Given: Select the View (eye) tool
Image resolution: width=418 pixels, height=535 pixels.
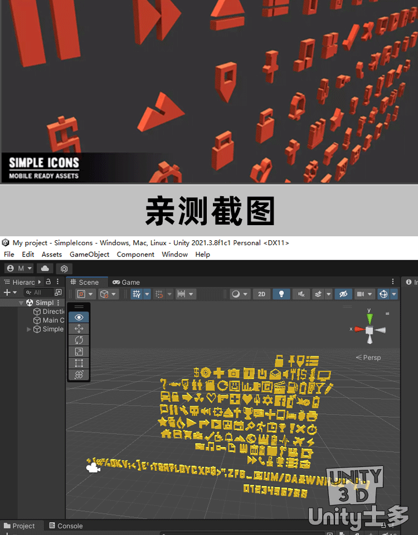Looking at the screenshot, I should [79, 317].
